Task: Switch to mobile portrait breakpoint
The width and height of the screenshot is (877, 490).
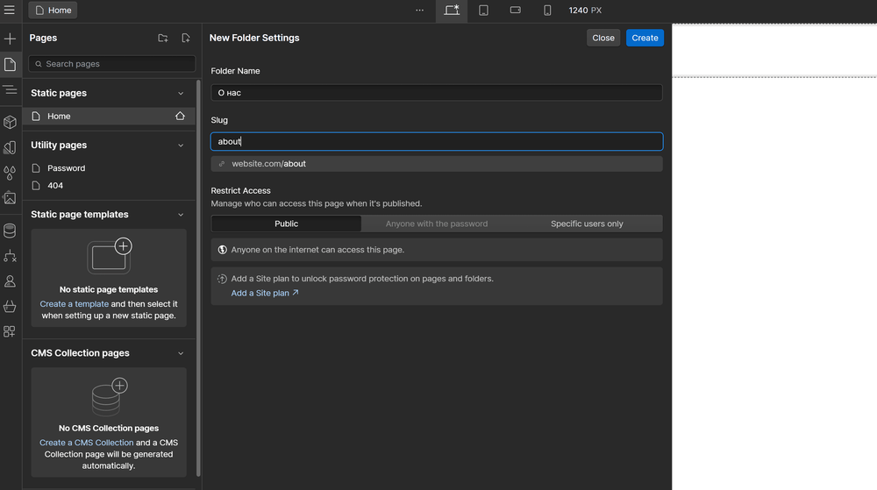Action: (x=547, y=11)
